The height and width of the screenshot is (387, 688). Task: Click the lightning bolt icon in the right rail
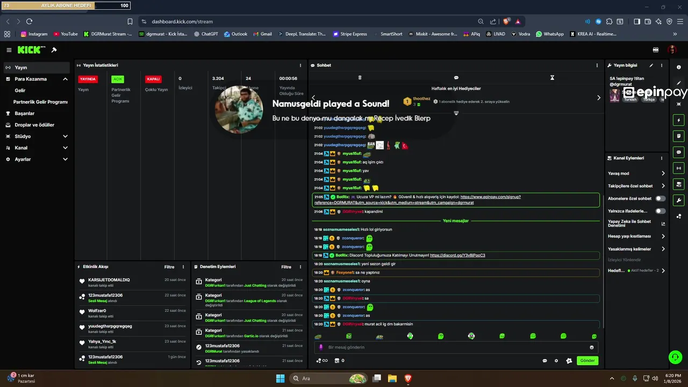[679, 120]
